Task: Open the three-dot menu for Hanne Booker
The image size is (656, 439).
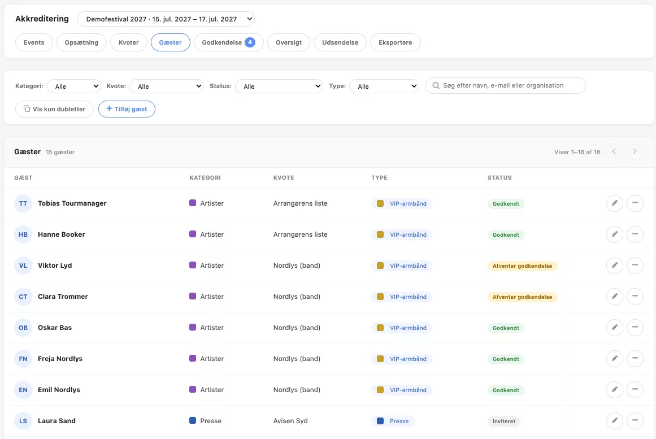Action: (635, 234)
